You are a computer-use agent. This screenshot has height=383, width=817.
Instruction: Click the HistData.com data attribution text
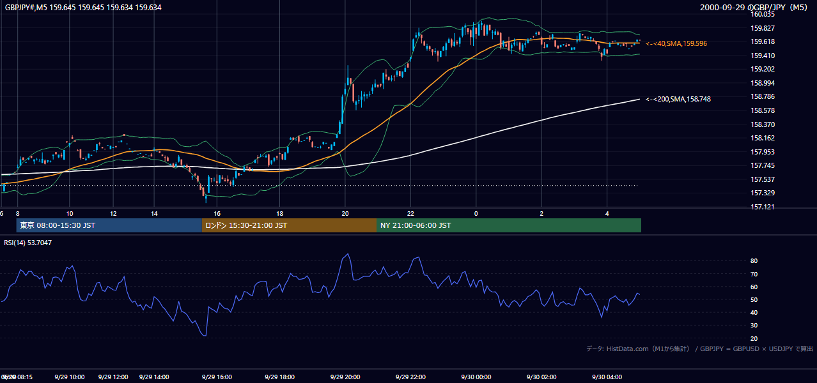tap(699, 349)
